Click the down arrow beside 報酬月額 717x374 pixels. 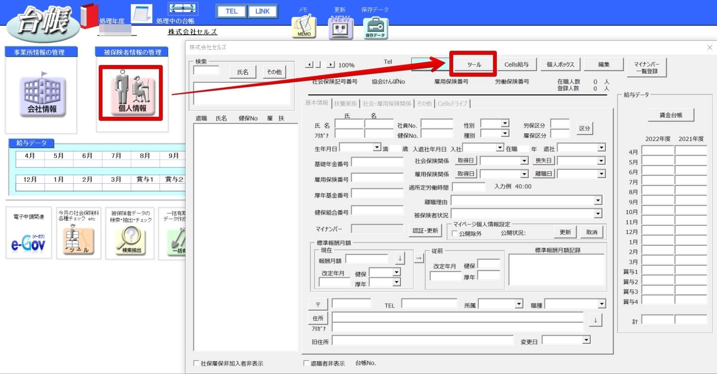click(x=400, y=258)
